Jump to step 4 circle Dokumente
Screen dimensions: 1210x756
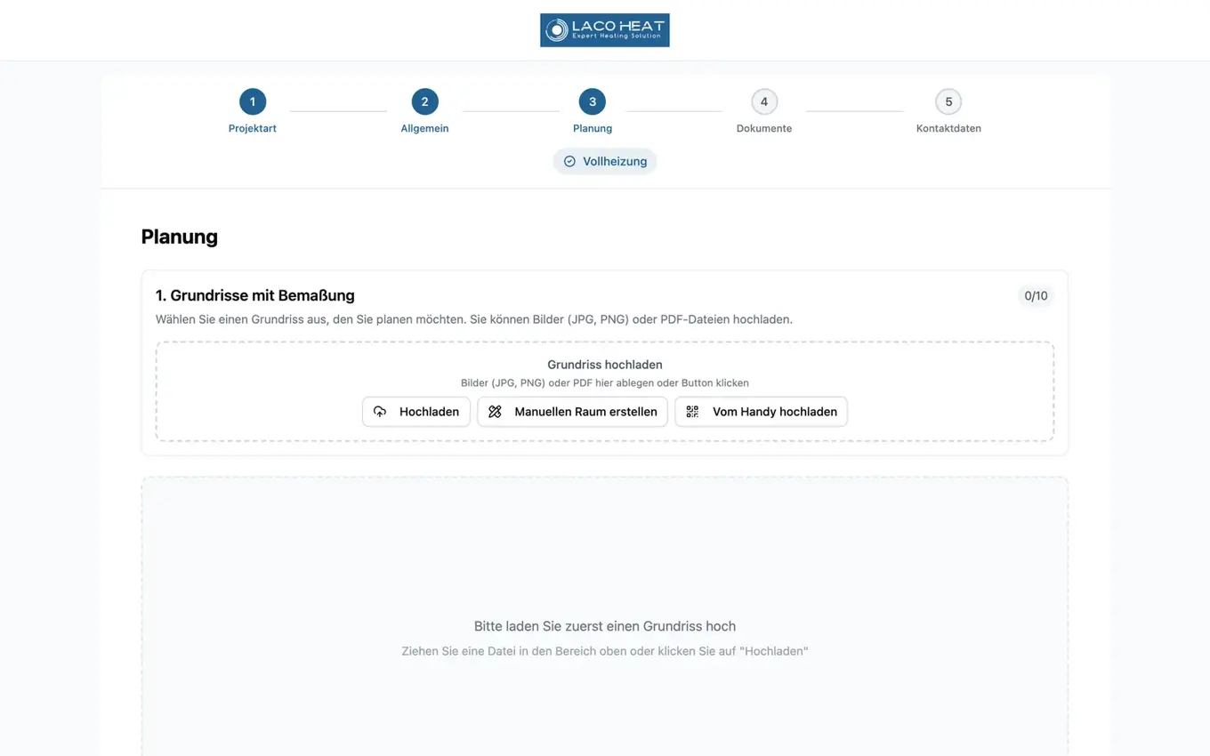click(x=764, y=101)
